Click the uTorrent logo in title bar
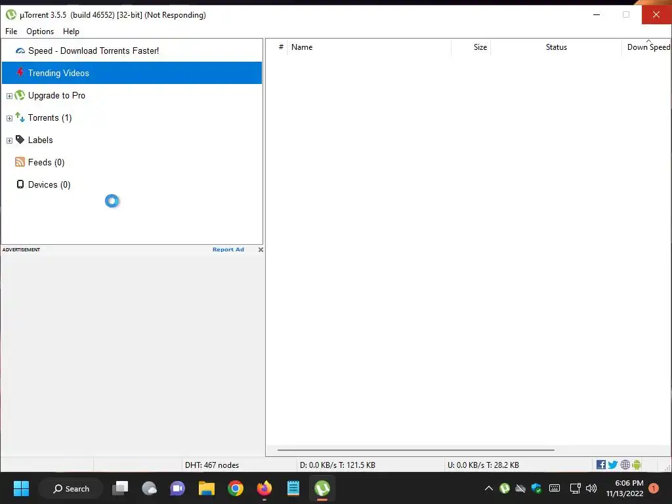 pos(10,14)
